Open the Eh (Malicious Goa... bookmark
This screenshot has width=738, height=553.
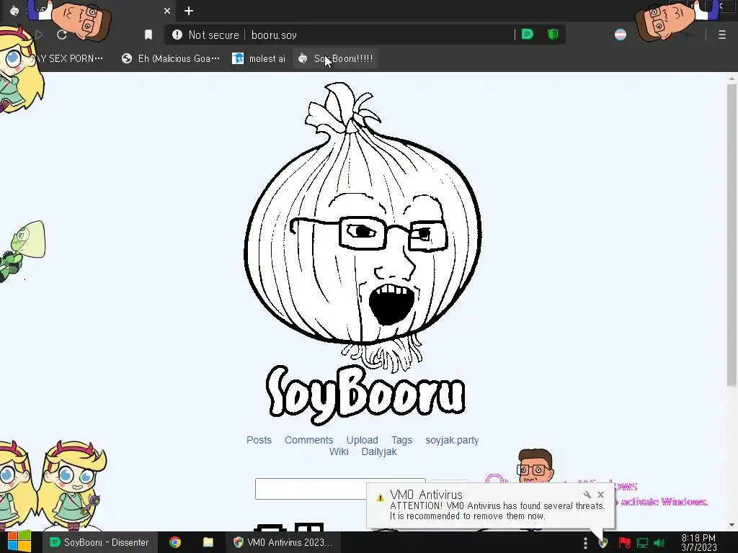[170, 58]
